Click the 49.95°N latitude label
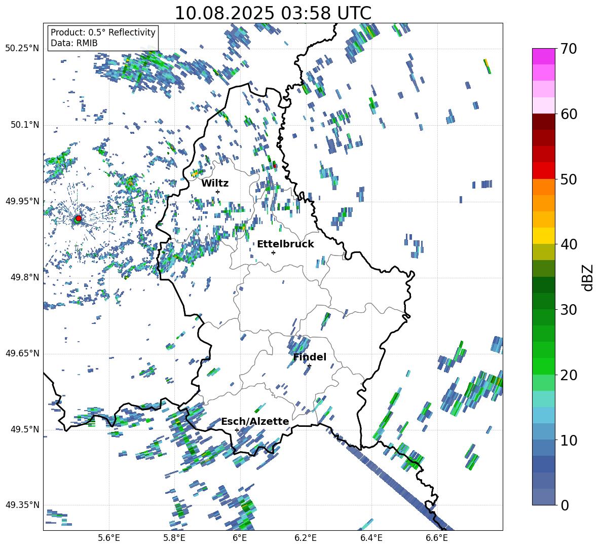The height and width of the screenshot is (548, 600). click(x=22, y=201)
